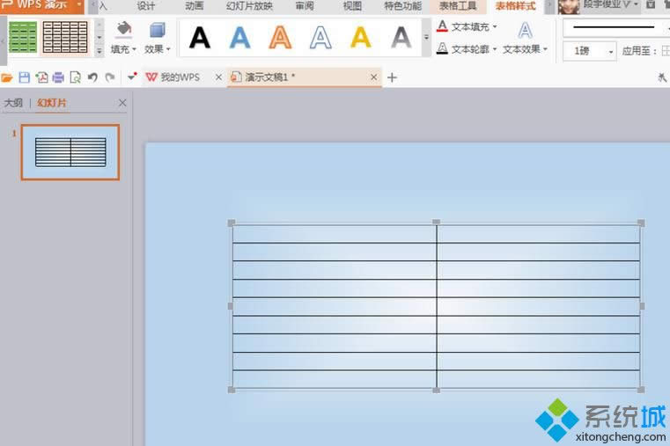The width and height of the screenshot is (670, 446).
Task: Expand the 文本填充 dropdown arrow
Action: click(x=495, y=27)
